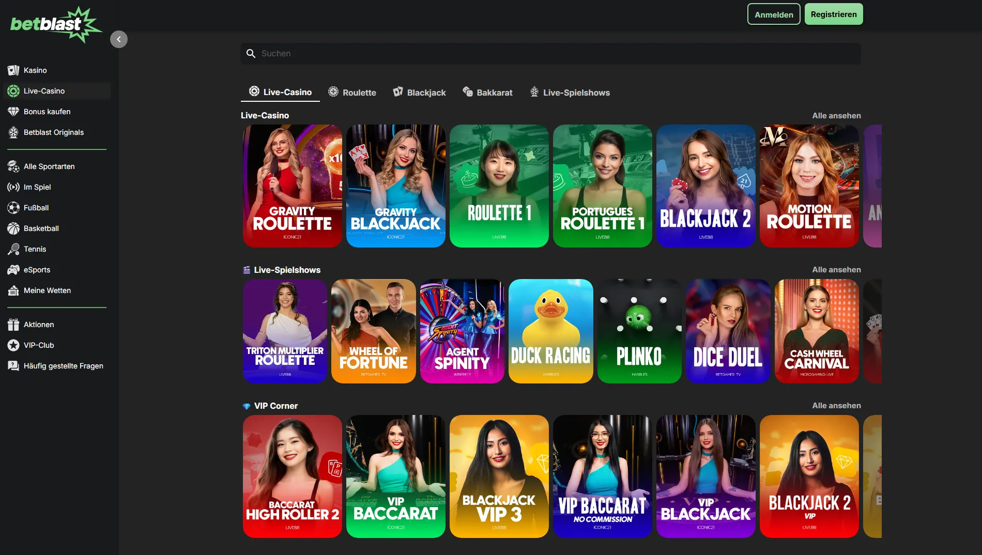This screenshot has width=982, height=555.
Task: Select the Tennis racket icon
Action: tap(13, 249)
